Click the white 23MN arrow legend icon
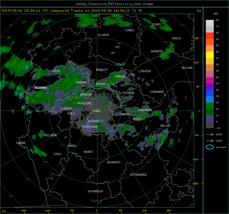The width and height of the screenshot is (229, 214). (x=210, y=141)
